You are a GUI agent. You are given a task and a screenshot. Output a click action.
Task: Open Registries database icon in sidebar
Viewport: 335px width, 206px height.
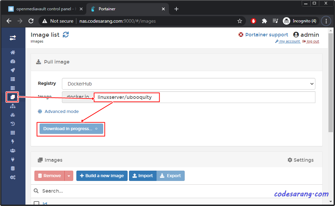13,169
